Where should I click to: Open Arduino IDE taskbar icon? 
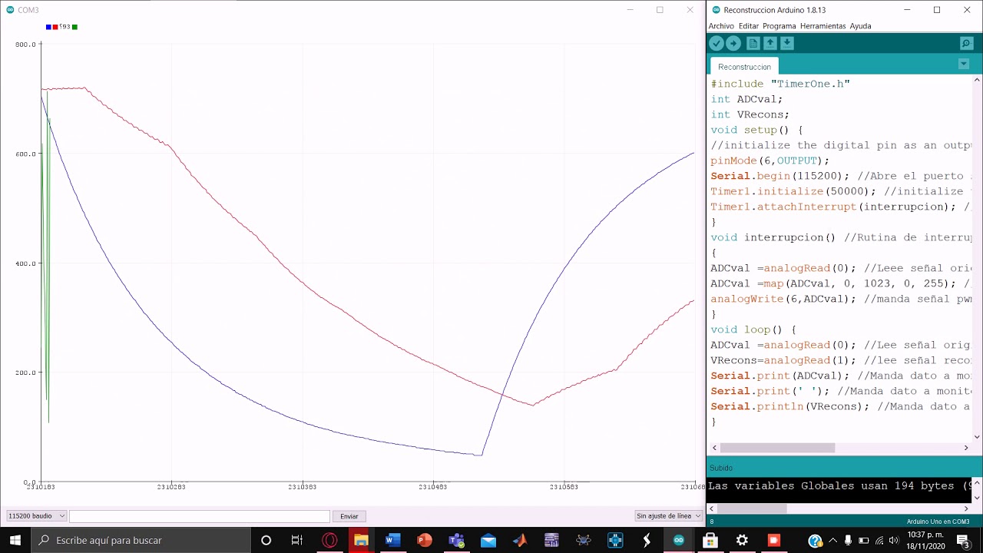[679, 540]
